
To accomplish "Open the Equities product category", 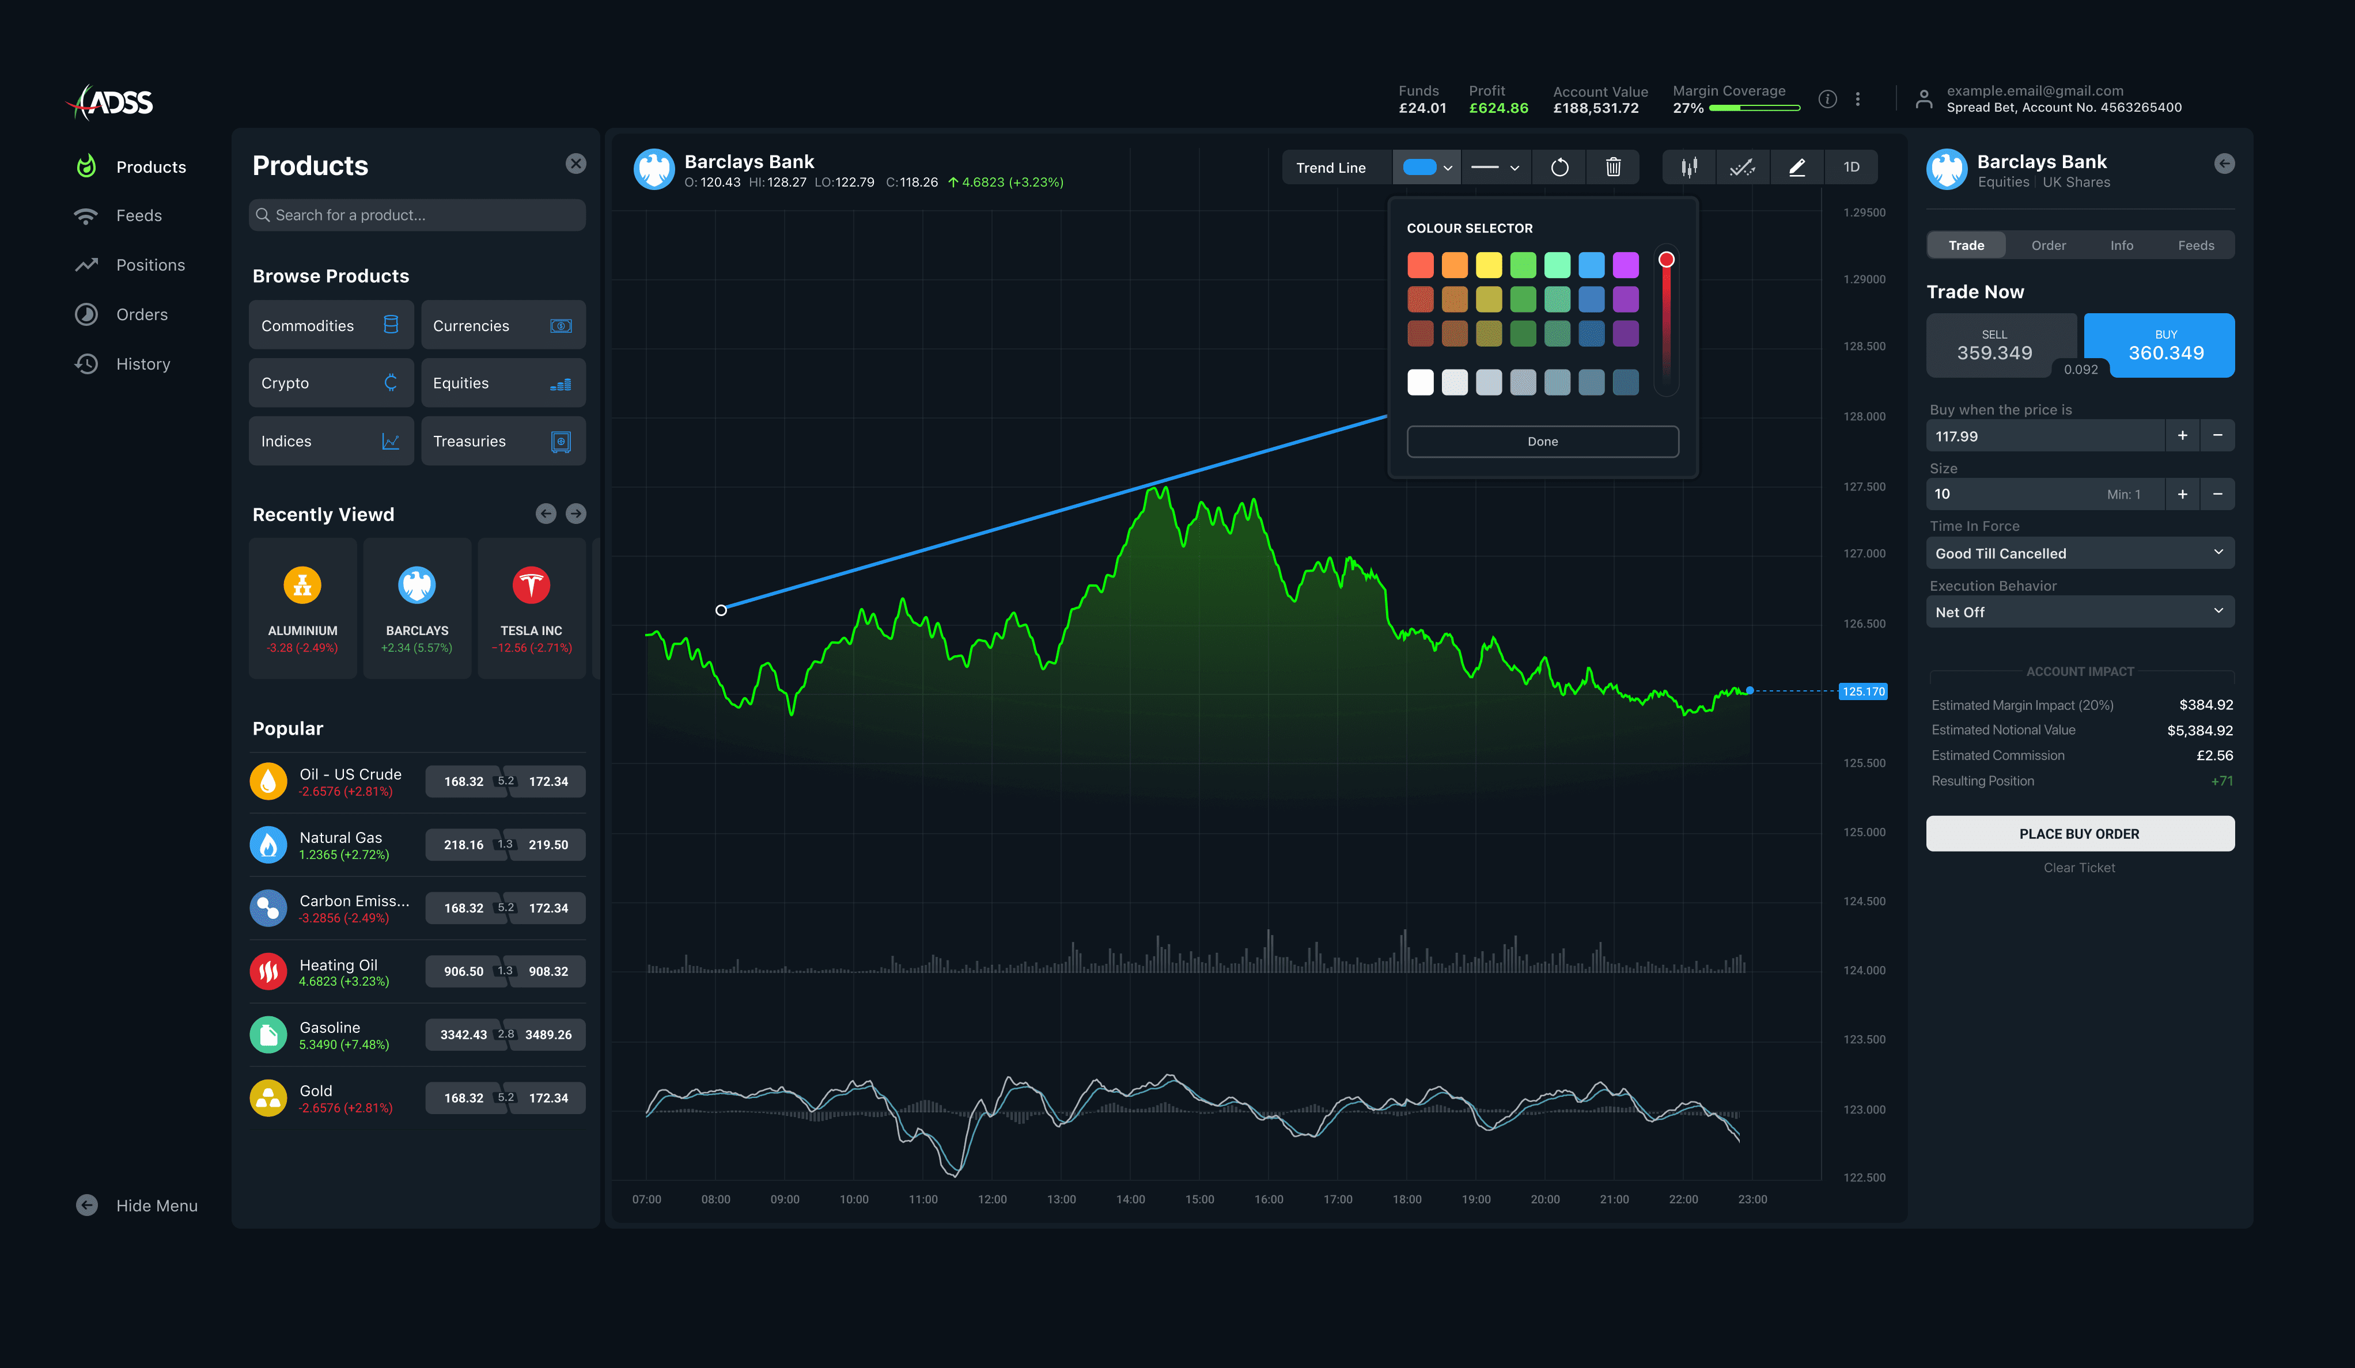I will [503, 383].
